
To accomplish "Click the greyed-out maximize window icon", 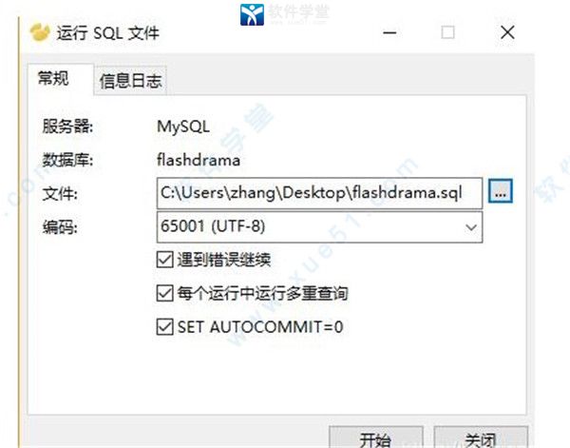I will (x=447, y=32).
